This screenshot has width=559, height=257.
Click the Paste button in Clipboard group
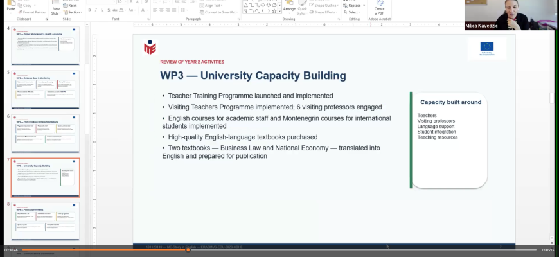pos(11,8)
